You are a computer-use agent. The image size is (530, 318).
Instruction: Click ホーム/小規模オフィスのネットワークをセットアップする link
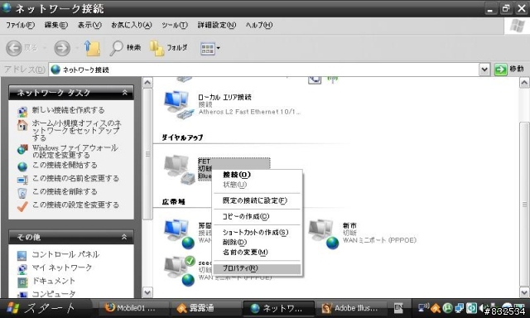pyautogui.click(x=77, y=130)
